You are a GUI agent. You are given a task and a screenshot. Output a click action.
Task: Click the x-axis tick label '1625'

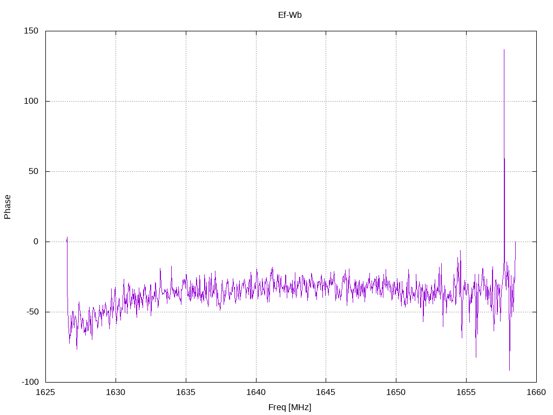click(45, 392)
